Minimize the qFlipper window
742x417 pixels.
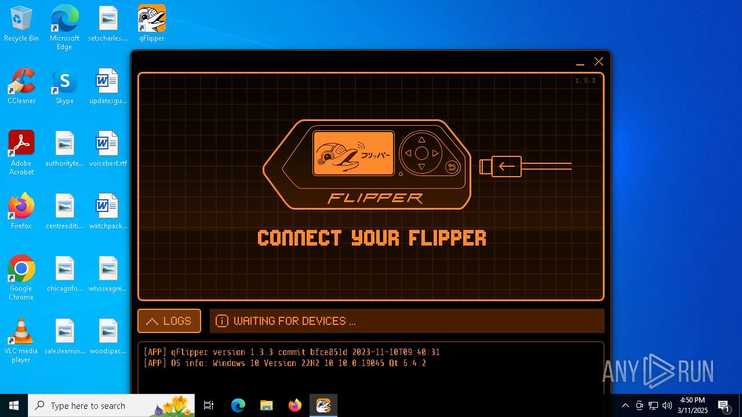click(580, 62)
